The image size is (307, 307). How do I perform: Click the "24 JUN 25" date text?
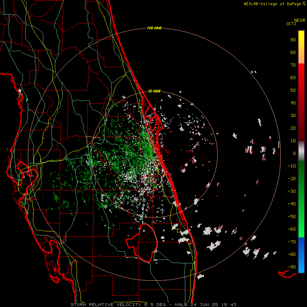pyautogui.click(x=204, y=305)
